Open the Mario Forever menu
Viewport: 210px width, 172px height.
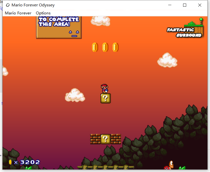coord(18,13)
